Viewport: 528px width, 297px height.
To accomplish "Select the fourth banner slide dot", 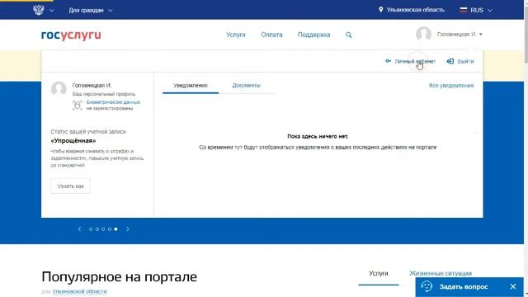I will 110,229.
